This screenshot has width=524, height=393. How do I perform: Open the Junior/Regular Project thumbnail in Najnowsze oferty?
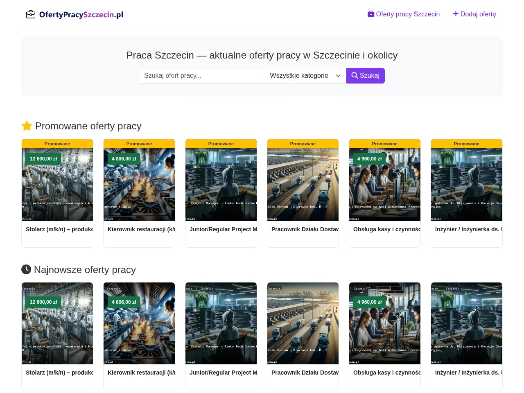[221, 323]
